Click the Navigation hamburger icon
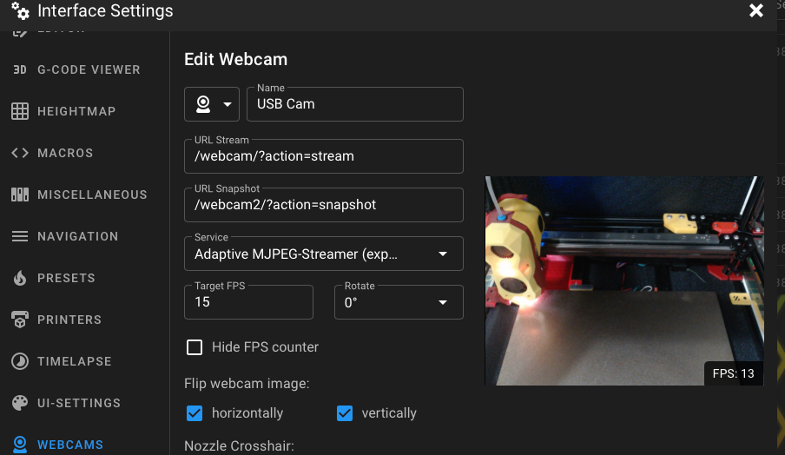Image resolution: width=785 pixels, height=455 pixels. click(x=19, y=236)
